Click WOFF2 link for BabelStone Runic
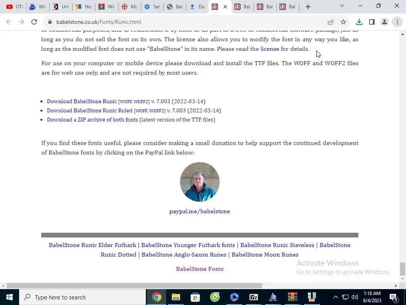This screenshot has height=305, width=406. pyautogui.click(x=141, y=102)
